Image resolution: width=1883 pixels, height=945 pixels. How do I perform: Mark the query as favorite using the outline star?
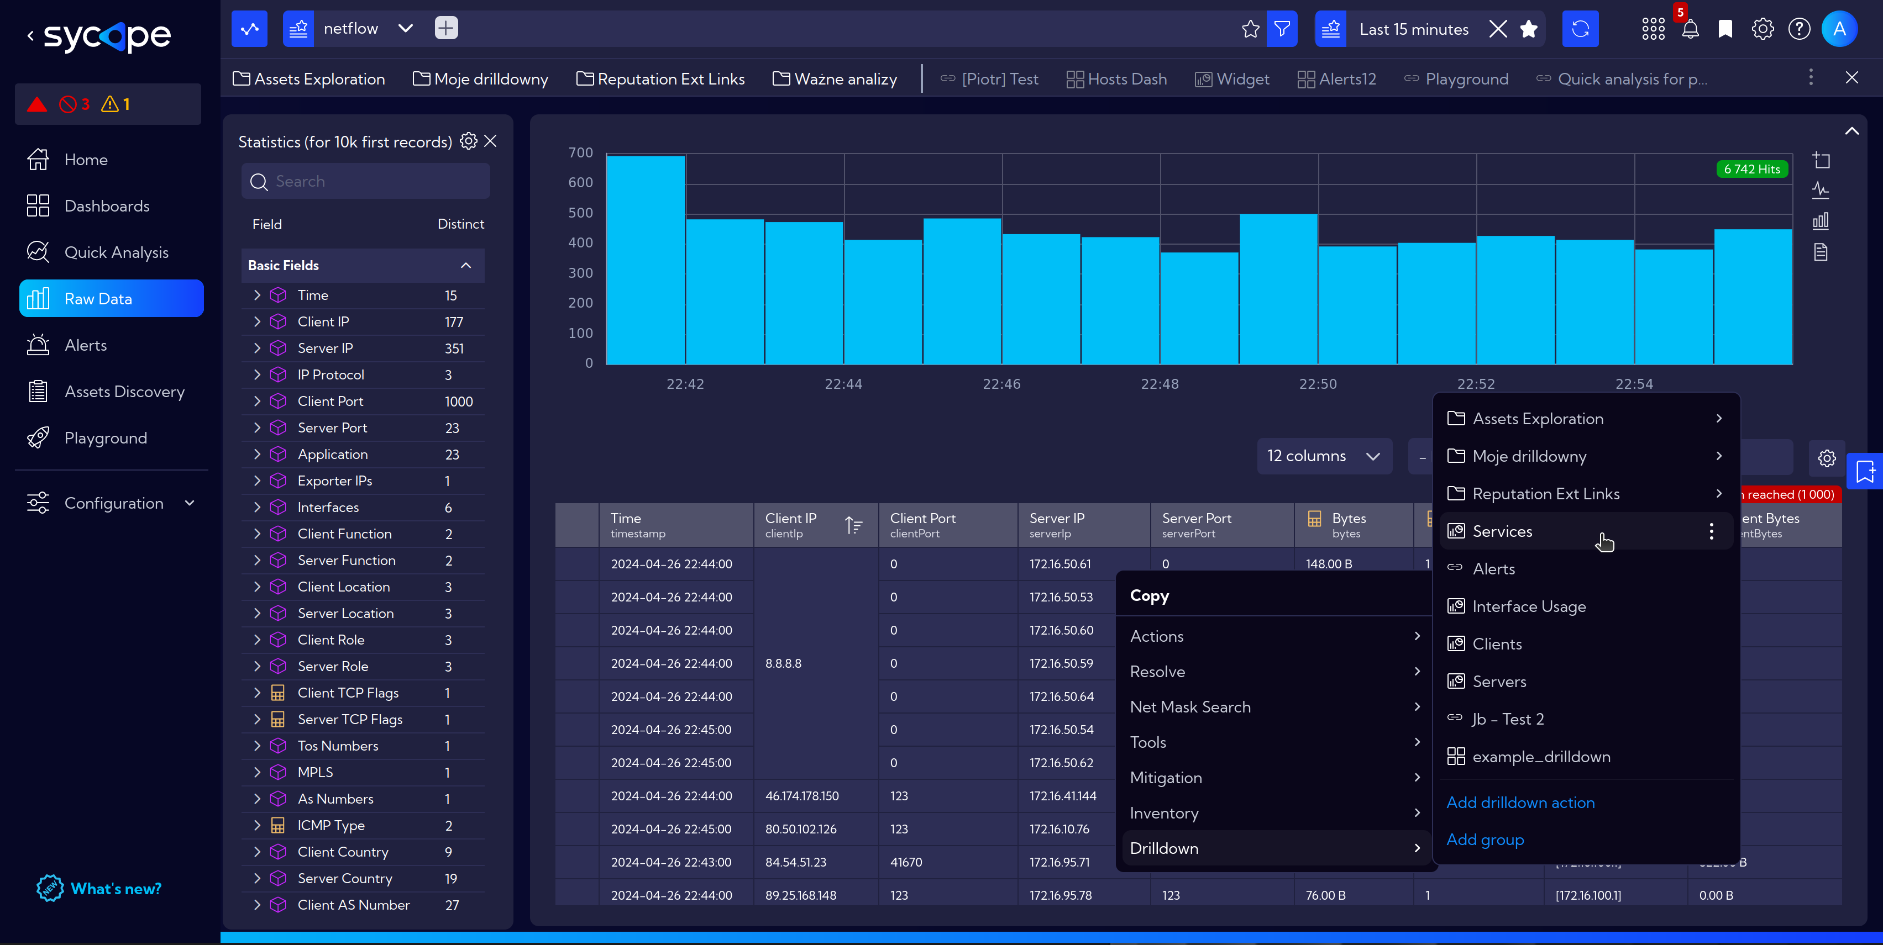coord(1251,29)
